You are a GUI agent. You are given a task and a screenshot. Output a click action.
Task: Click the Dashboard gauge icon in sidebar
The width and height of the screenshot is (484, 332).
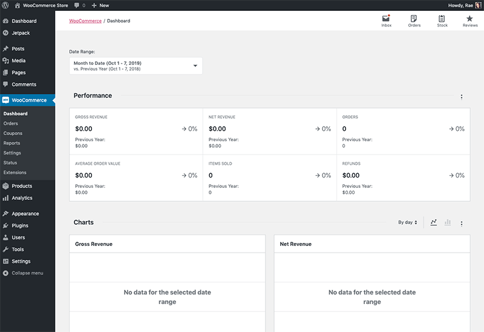pyautogui.click(x=5, y=21)
